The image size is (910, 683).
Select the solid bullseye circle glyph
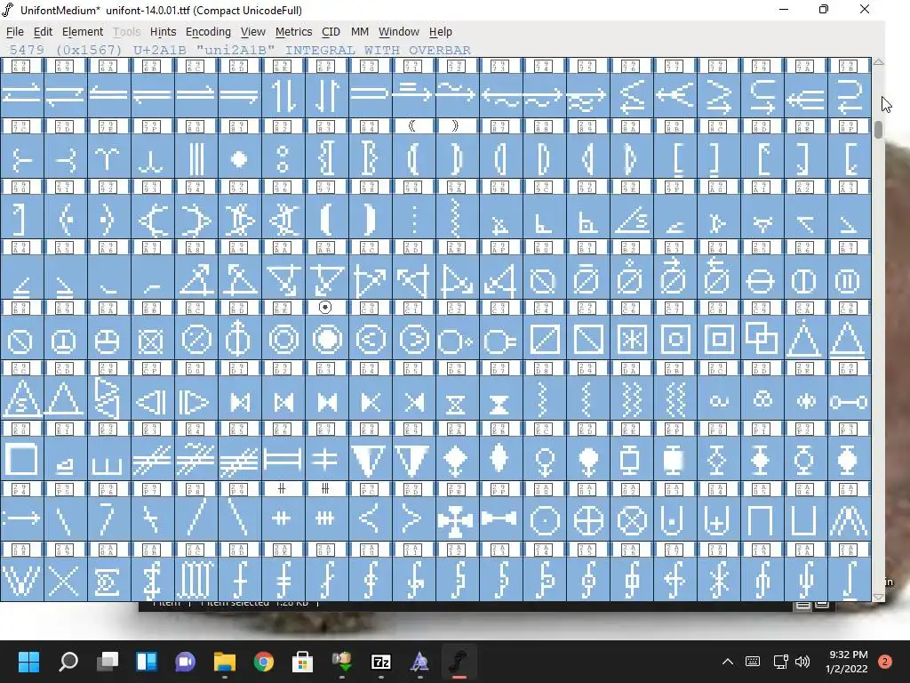(327, 339)
